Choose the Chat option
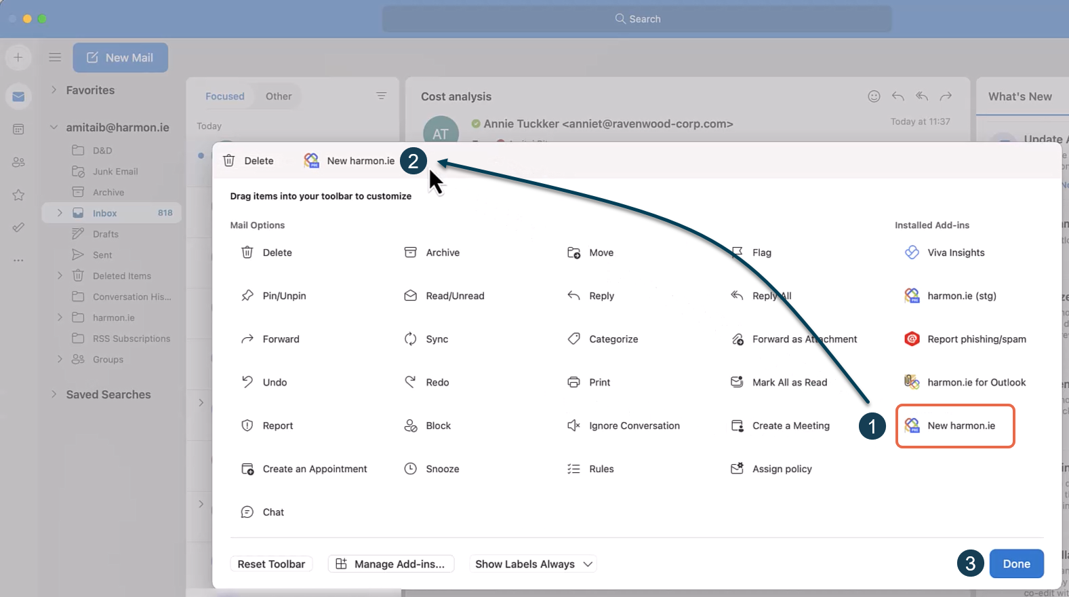This screenshot has height=597, width=1069. [x=262, y=512]
